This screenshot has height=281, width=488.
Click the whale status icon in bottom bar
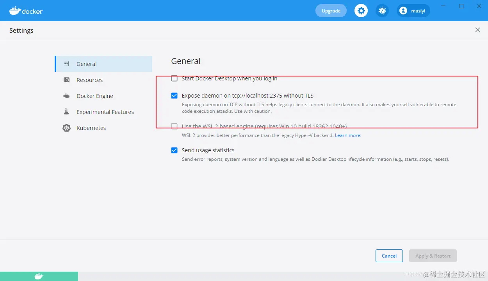point(39,276)
